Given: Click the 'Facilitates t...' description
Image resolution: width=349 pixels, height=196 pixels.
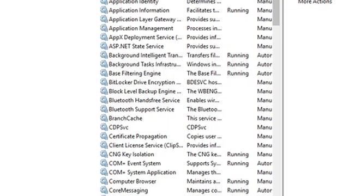Looking at the screenshot, I should point(203,10).
